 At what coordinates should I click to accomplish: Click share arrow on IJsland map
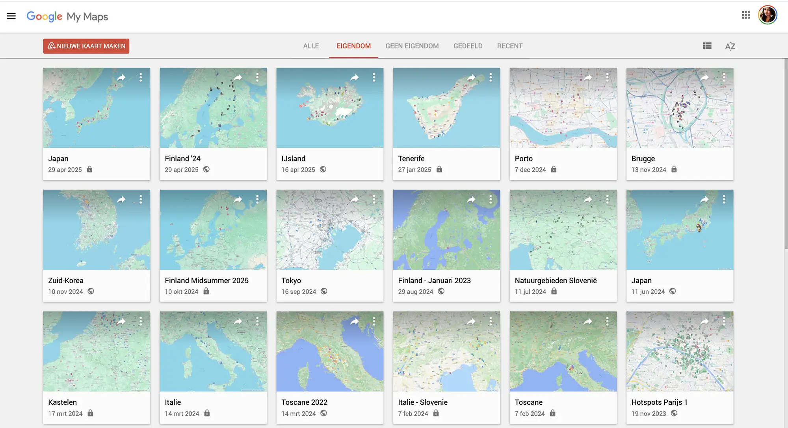pyautogui.click(x=355, y=78)
